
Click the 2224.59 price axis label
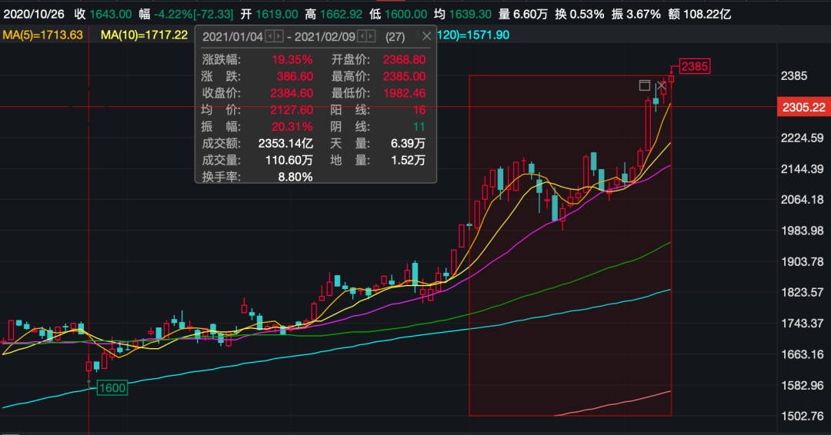pyautogui.click(x=802, y=138)
